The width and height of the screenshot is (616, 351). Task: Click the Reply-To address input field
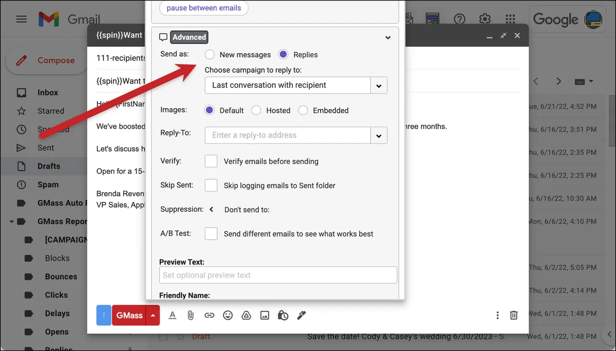pos(287,135)
